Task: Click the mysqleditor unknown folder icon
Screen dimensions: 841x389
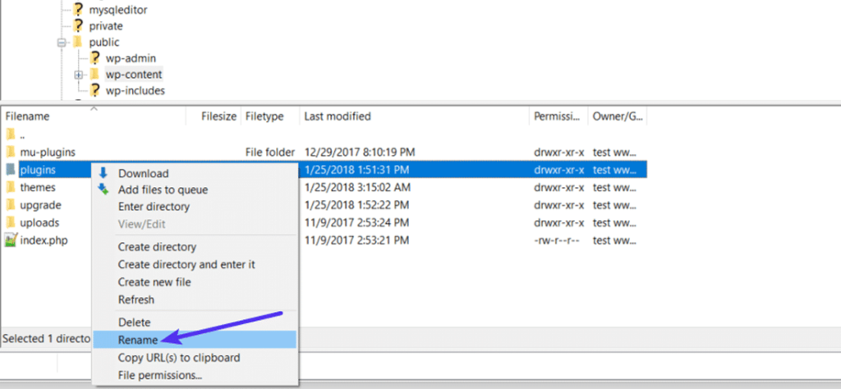Action: coord(78,10)
